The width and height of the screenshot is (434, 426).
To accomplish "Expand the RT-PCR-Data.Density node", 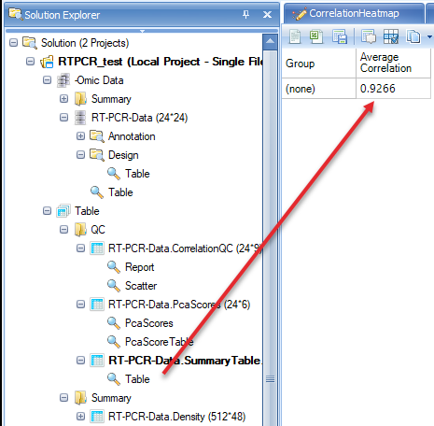I will click(80, 417).
